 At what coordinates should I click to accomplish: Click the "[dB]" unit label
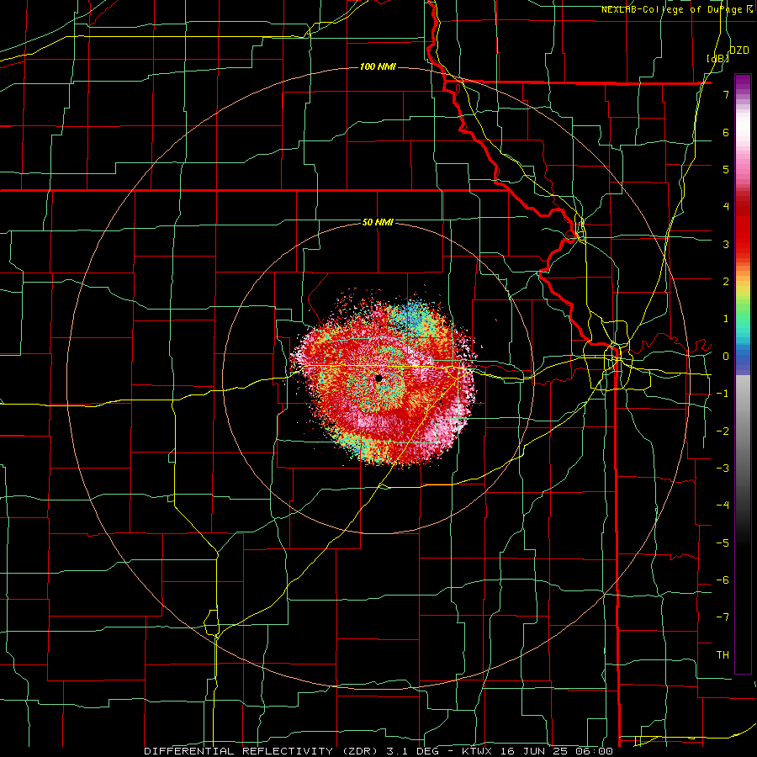tap(718, 58)
